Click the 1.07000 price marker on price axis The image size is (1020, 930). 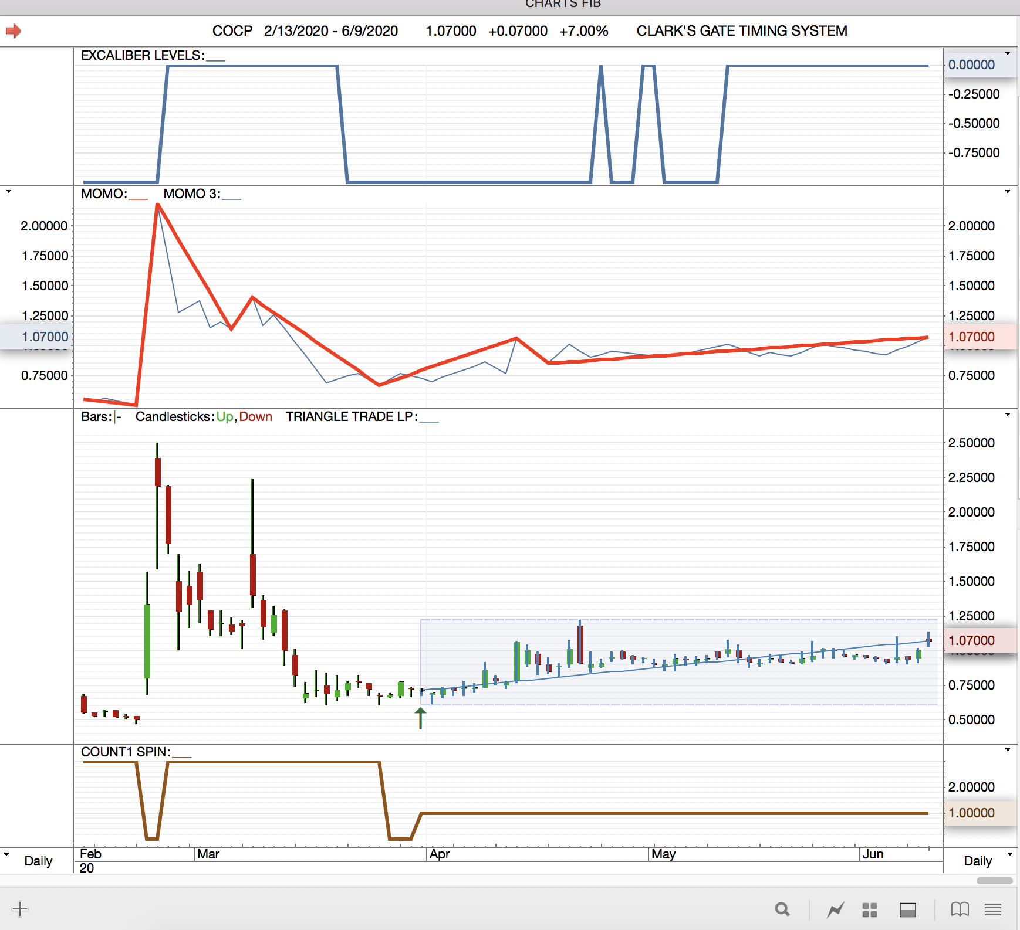pyautogui.click(x=980, y=641)
